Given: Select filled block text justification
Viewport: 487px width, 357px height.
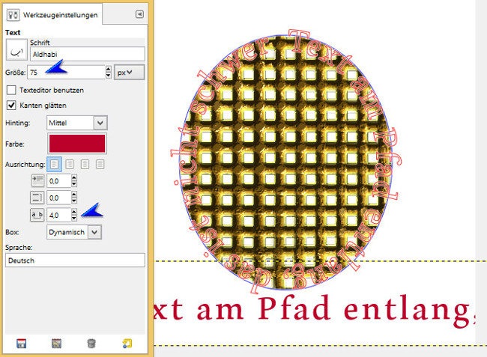Looking at the screenshot, I should coord(100,164).
